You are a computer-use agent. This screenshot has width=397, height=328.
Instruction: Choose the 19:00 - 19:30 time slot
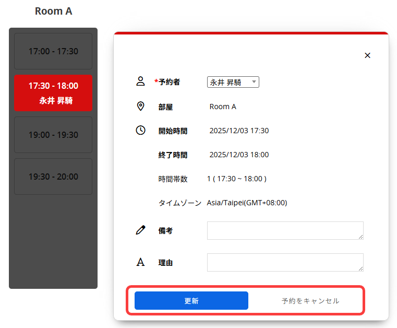point(53,135)
